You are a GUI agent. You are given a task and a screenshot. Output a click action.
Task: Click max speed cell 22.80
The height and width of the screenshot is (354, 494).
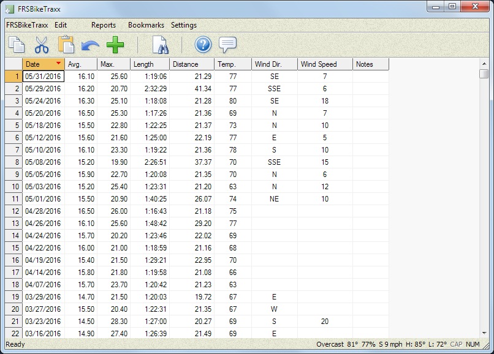(114, 126)
